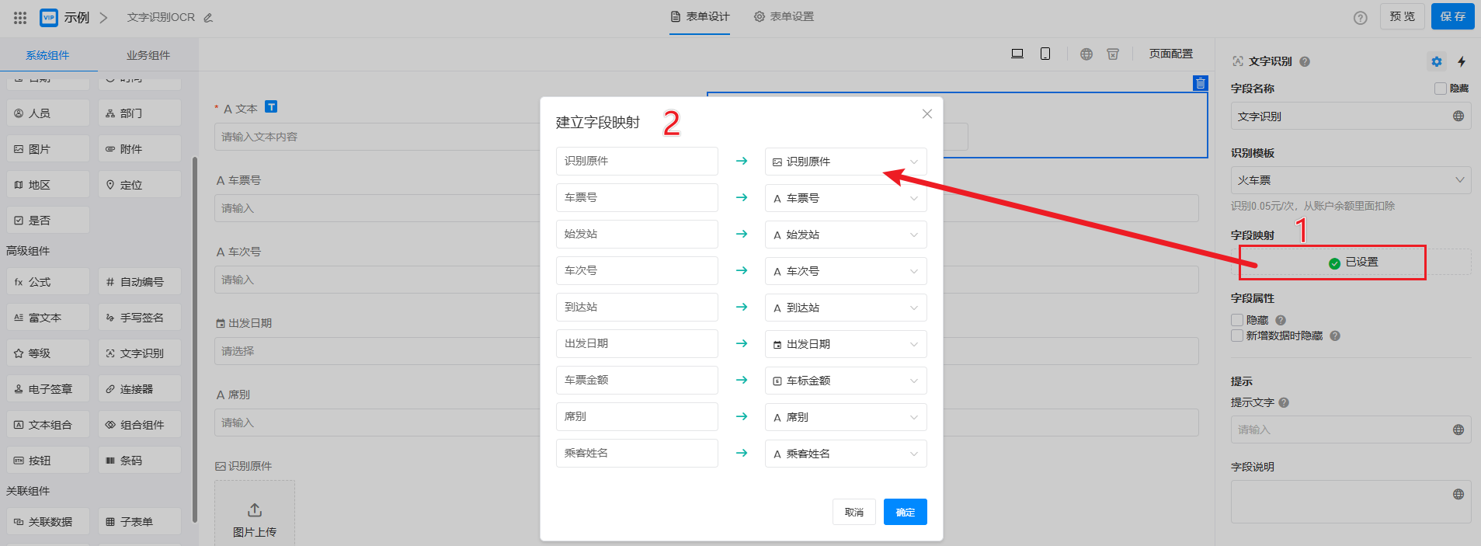Click the 提示文字 input field
1481x546 pixels.
click(x=1340, y=429)
